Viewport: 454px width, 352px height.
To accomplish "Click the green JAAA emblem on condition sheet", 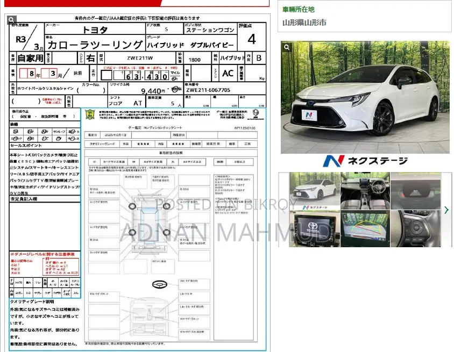I will point(90,114).
